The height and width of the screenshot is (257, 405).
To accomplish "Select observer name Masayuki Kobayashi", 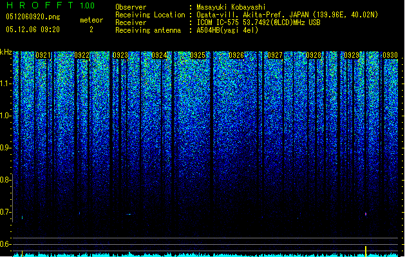I will pyautogui.click(x=231, y=7).
